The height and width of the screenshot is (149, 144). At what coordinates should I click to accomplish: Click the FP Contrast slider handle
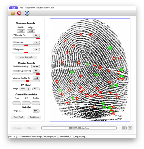(x=26, y=45)
